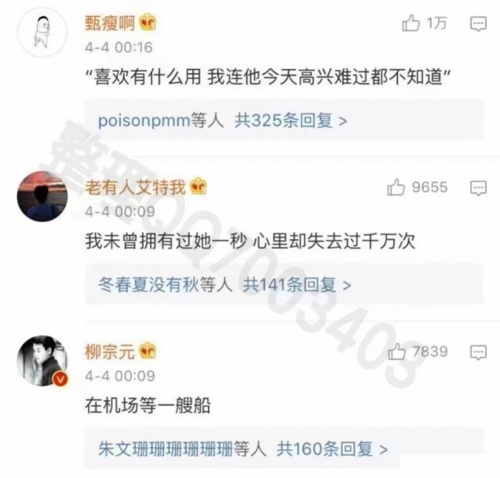Like 柳宗元's comment with 7839 likes
500x478 pixels.
396,351
